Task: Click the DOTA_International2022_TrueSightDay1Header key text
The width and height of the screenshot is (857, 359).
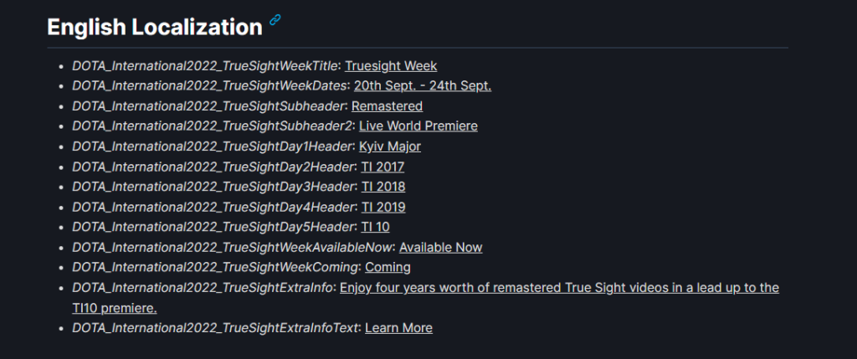Action: [x=210, y=146]
